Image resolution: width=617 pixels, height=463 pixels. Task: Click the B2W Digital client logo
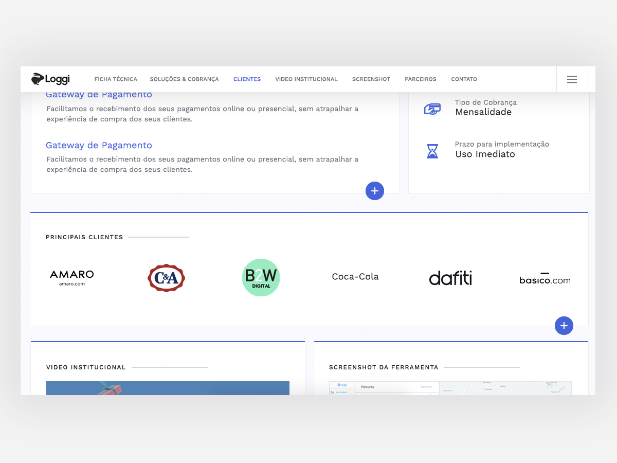coord(261,277)
